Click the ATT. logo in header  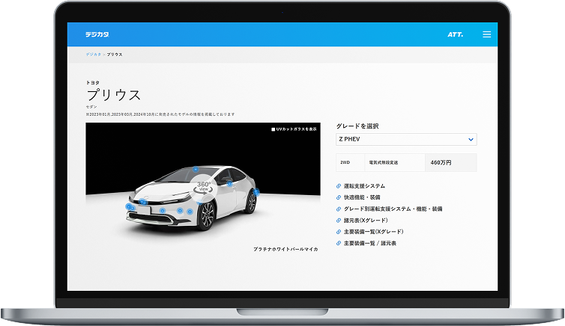456,34
